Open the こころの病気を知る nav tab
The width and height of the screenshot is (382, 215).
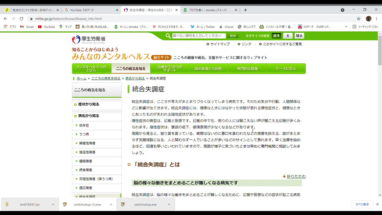click(131, 69)
